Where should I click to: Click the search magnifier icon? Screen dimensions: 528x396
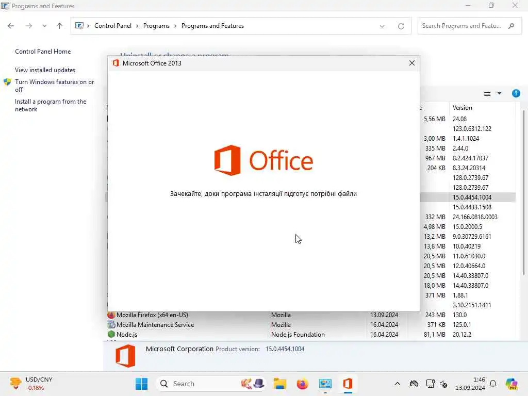coord(511,26)
